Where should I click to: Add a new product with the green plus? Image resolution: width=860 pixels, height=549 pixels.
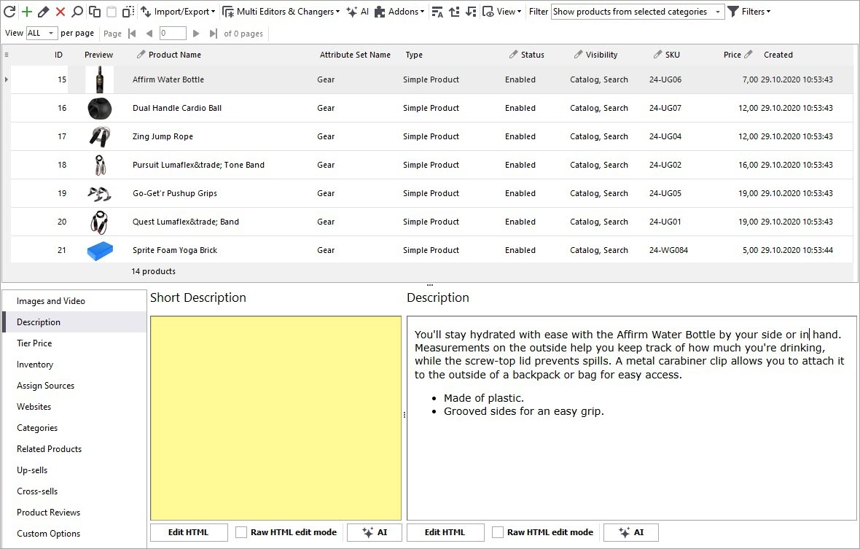(x=25, y=11)
